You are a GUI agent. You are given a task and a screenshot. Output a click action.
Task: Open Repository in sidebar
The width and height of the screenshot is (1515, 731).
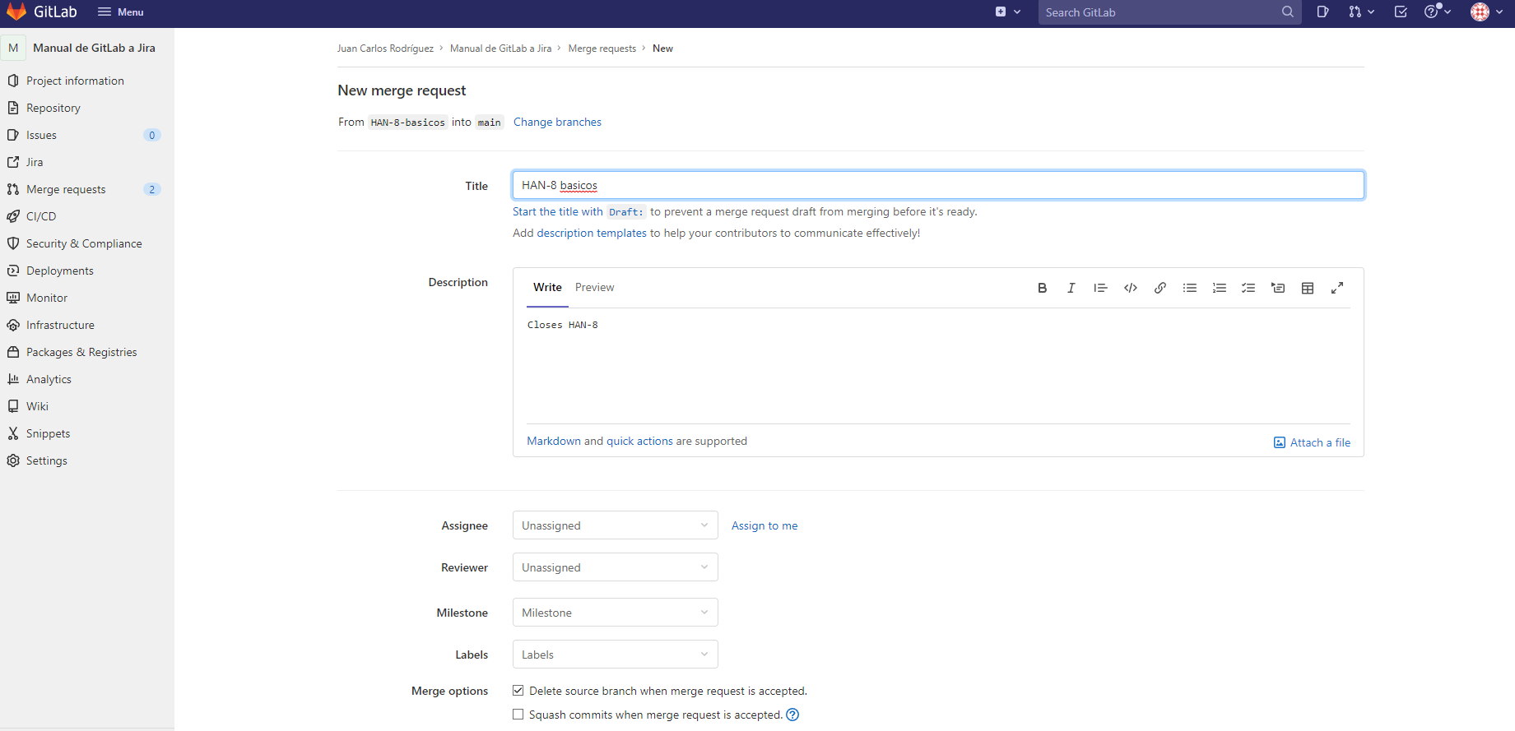click(x=53, y=108)
